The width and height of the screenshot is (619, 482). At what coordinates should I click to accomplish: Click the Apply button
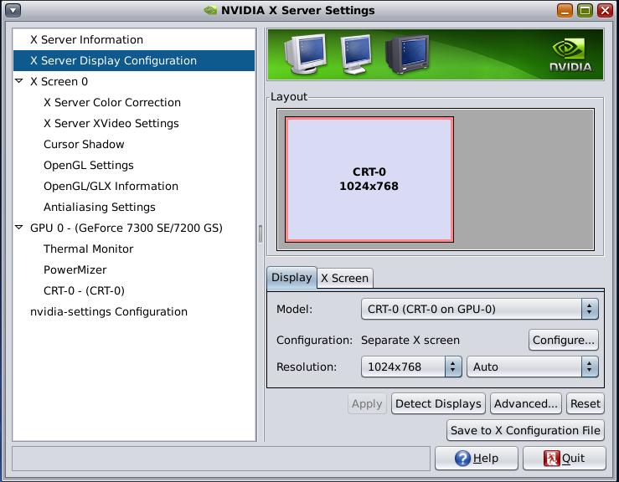coord(367,403)
